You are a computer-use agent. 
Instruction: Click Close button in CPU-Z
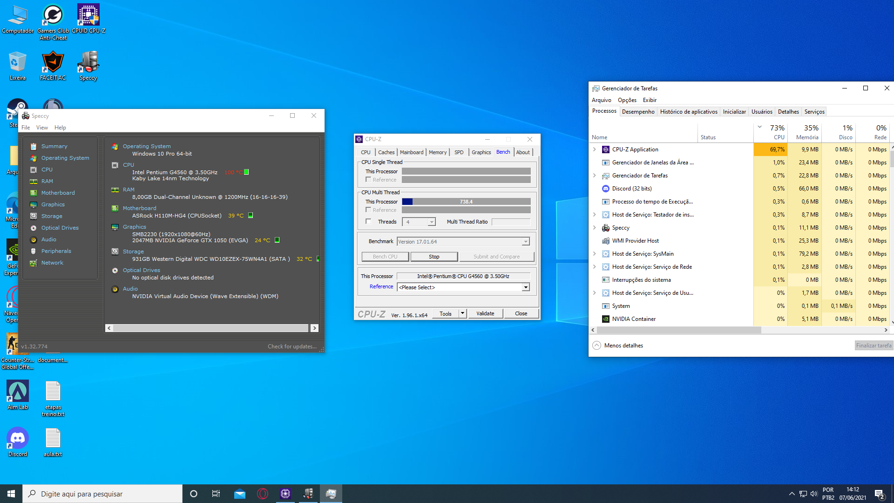pos(521,313)
